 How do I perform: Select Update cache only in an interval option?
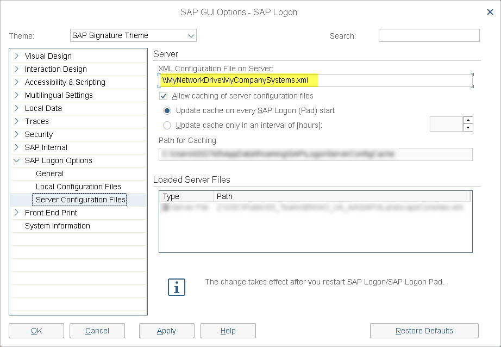coord(167,126)
